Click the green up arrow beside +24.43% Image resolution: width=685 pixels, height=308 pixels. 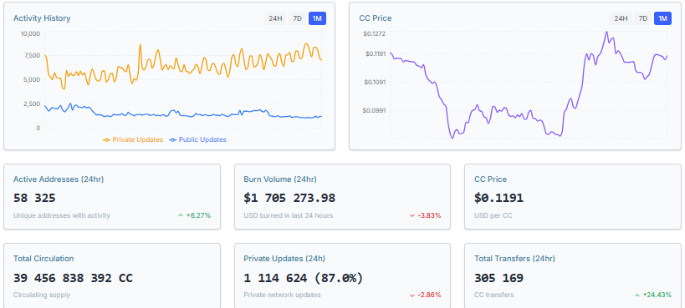pyautogui.click(x=637, y=295)
